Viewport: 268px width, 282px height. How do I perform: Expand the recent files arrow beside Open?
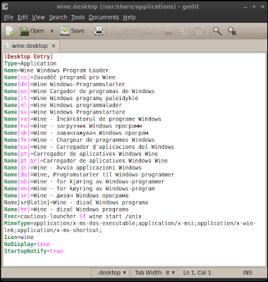(52, 31)
